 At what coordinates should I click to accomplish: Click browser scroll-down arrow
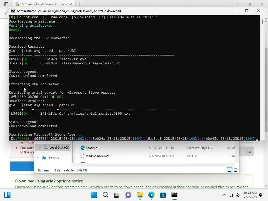266,186
